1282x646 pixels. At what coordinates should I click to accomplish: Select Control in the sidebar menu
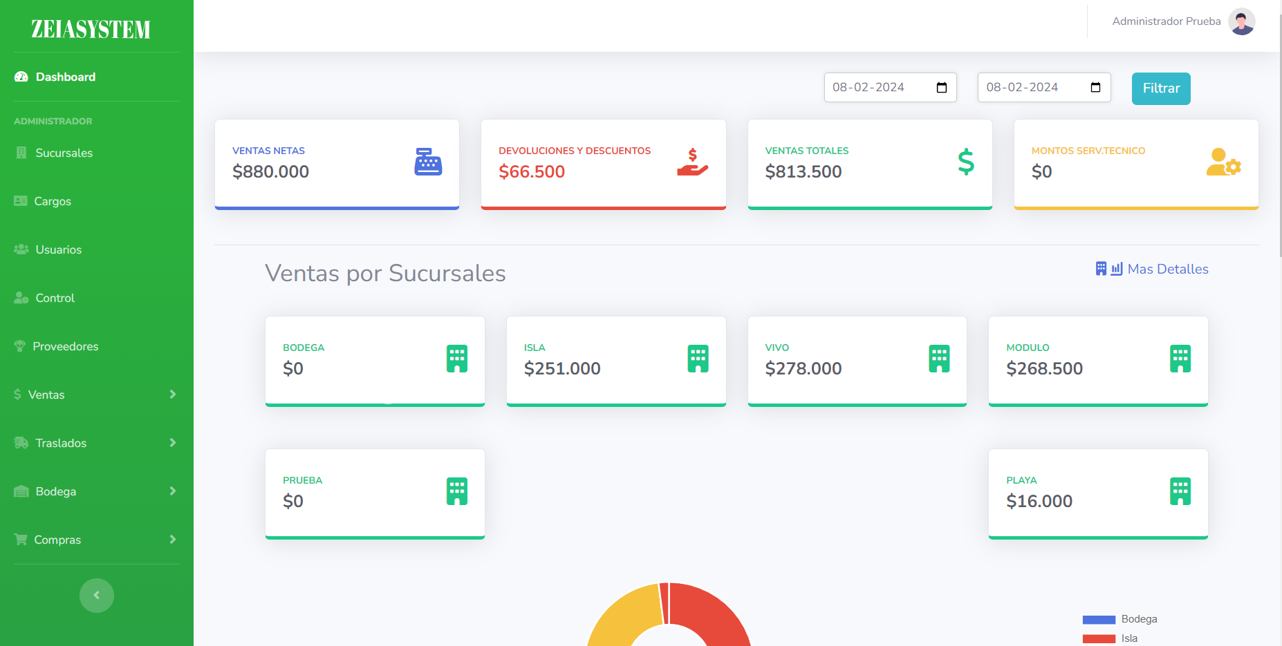pyautogui.click(x=55, y=298)
